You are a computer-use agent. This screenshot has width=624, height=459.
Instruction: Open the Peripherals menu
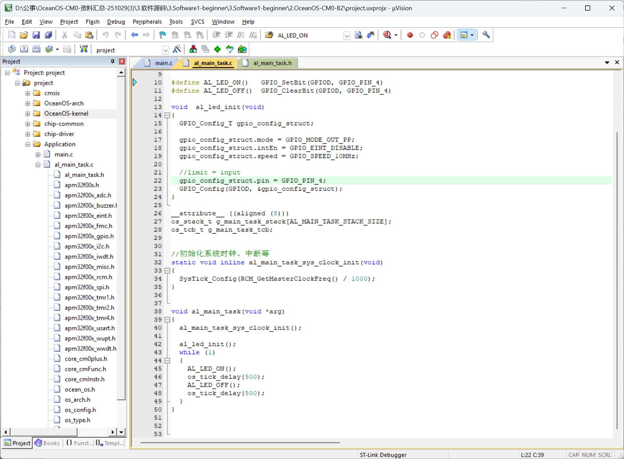(147, 22)
